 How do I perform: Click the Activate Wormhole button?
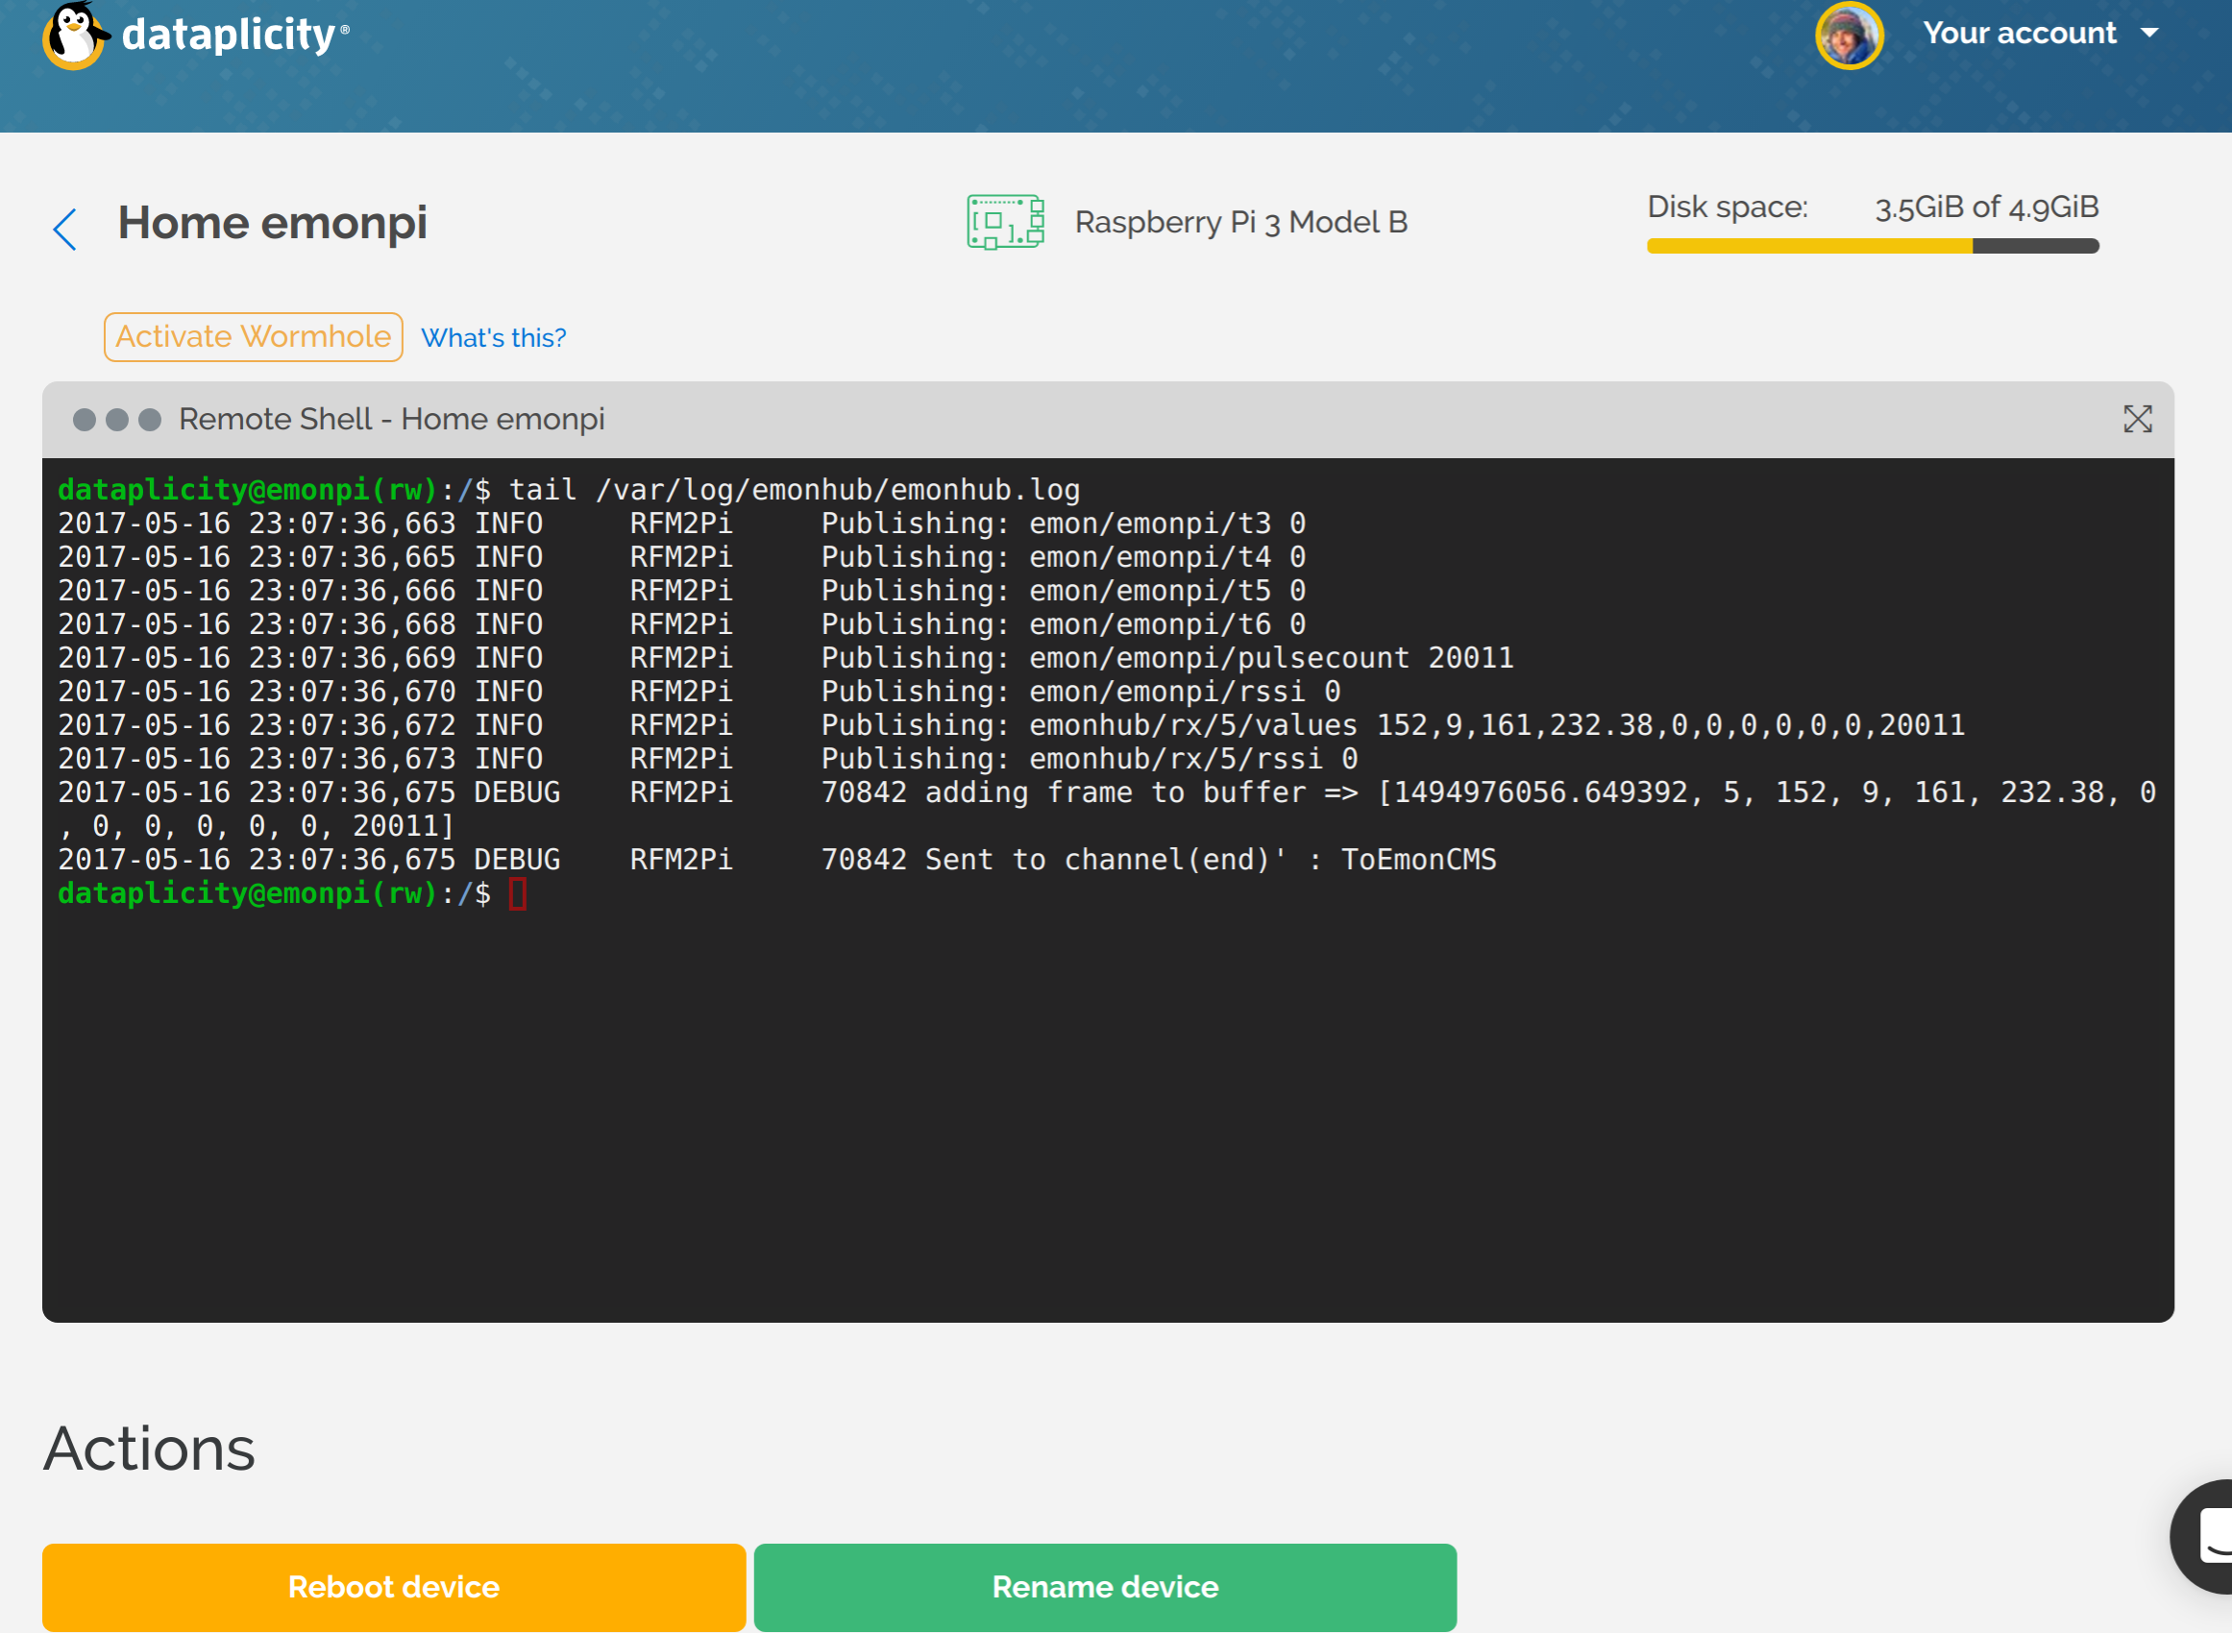(253, 337)
